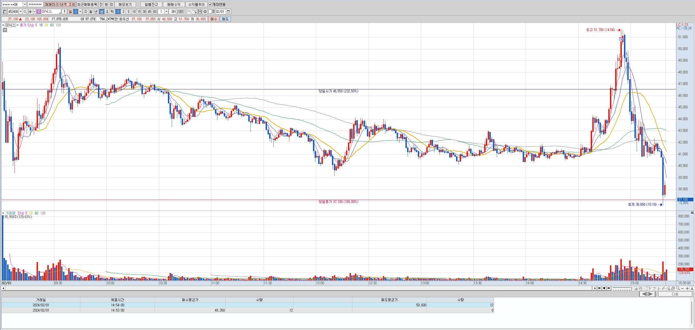The width and height of the screenshot is (695, 330).
Task: Toggle the 계좌연동 checkbox
Action: coord(210,4)
